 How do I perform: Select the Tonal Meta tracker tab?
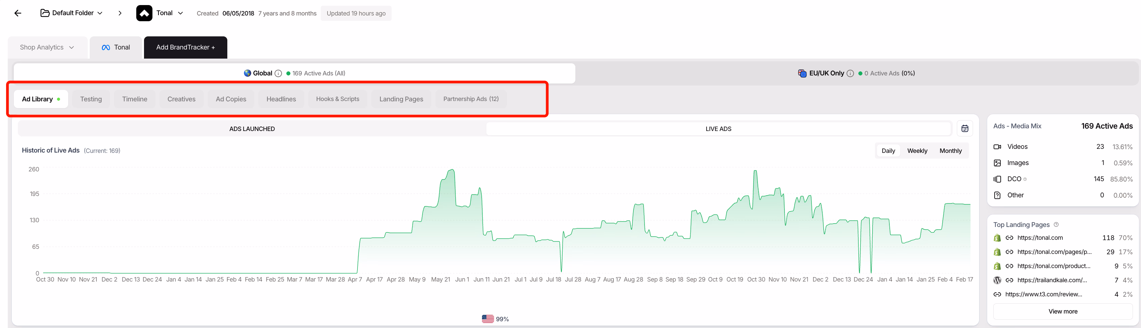coord(116,47)
